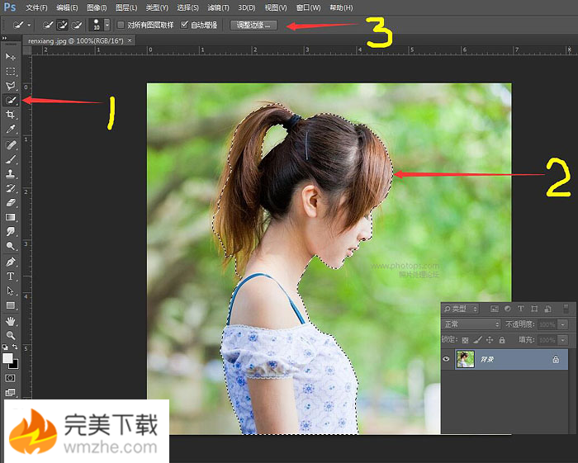578x463 pixels.
Task: Select the Quick Selection tool
Action: [x=11, y=100]
